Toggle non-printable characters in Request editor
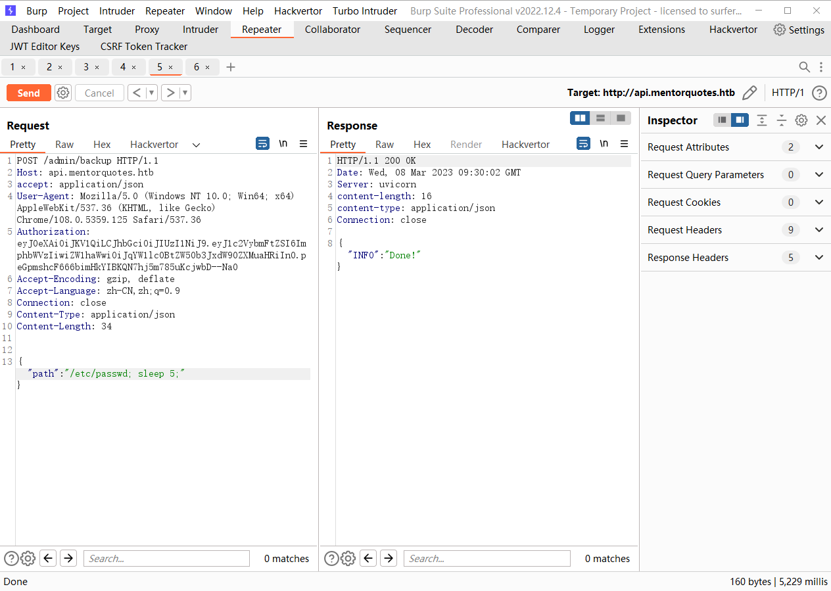Screen dimensions: 831x591 pyautogui.click(x=283, y=143)
